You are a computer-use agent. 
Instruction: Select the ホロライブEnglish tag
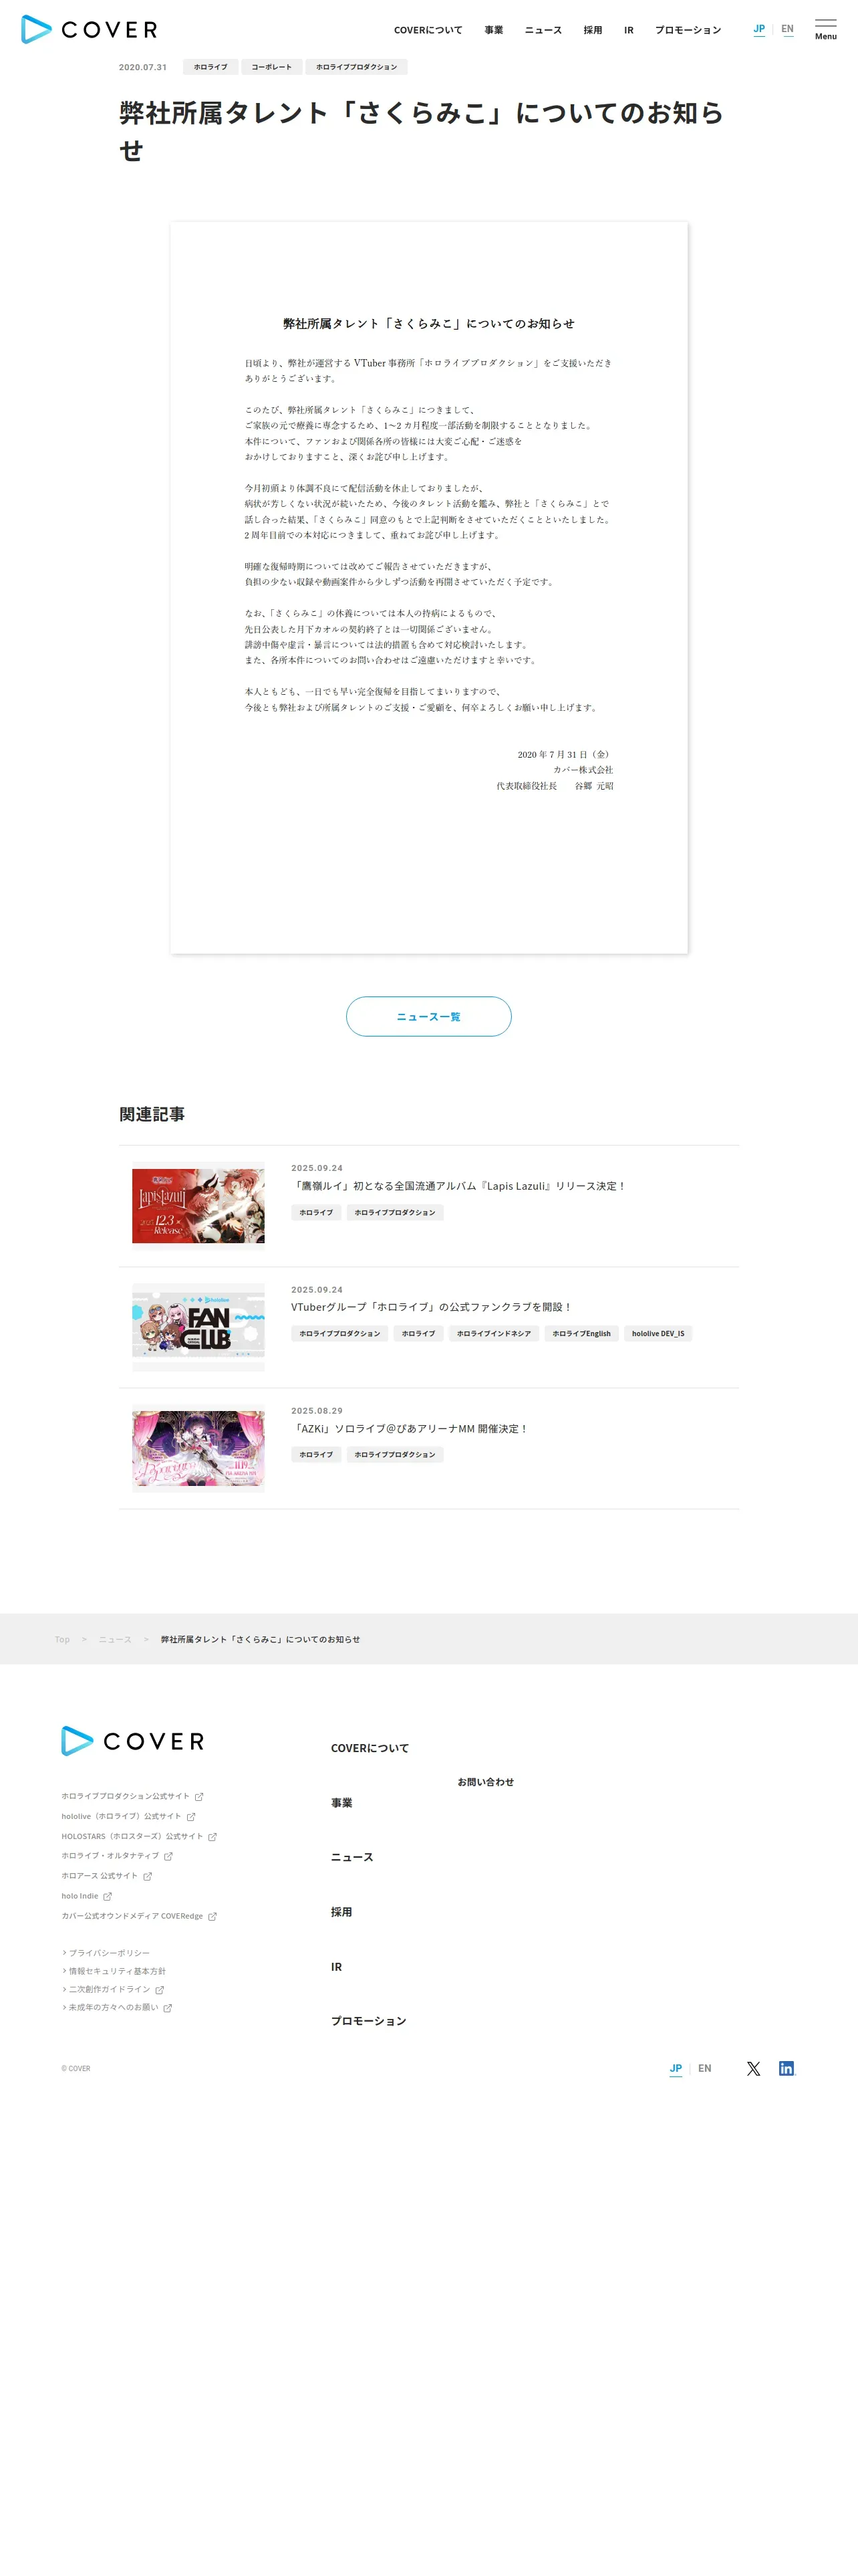click(x=581, y=1333)
